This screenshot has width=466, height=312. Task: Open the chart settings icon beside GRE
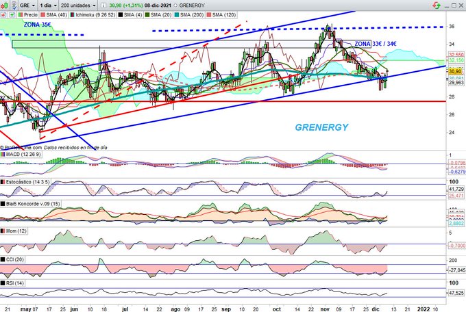[14, 5]
